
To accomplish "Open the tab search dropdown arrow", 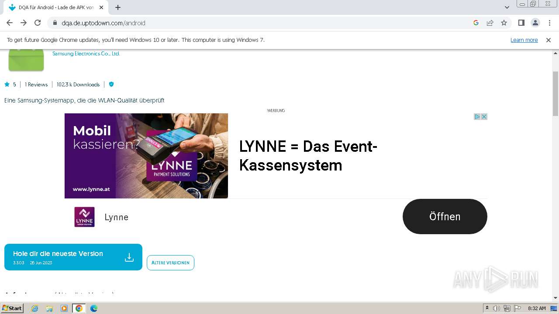I will pyautogui.click(x=507, y=7).
